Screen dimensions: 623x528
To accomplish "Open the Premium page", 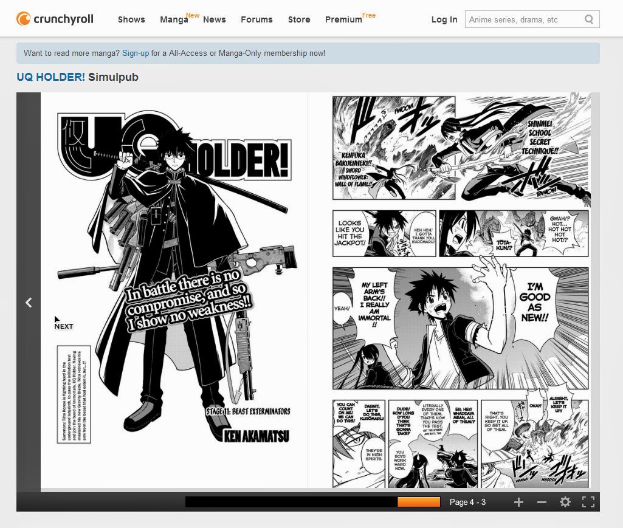I will (343, 19).
